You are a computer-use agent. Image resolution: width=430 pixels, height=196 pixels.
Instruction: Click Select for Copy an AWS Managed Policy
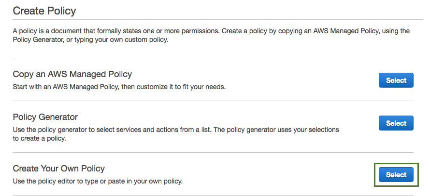396,80
